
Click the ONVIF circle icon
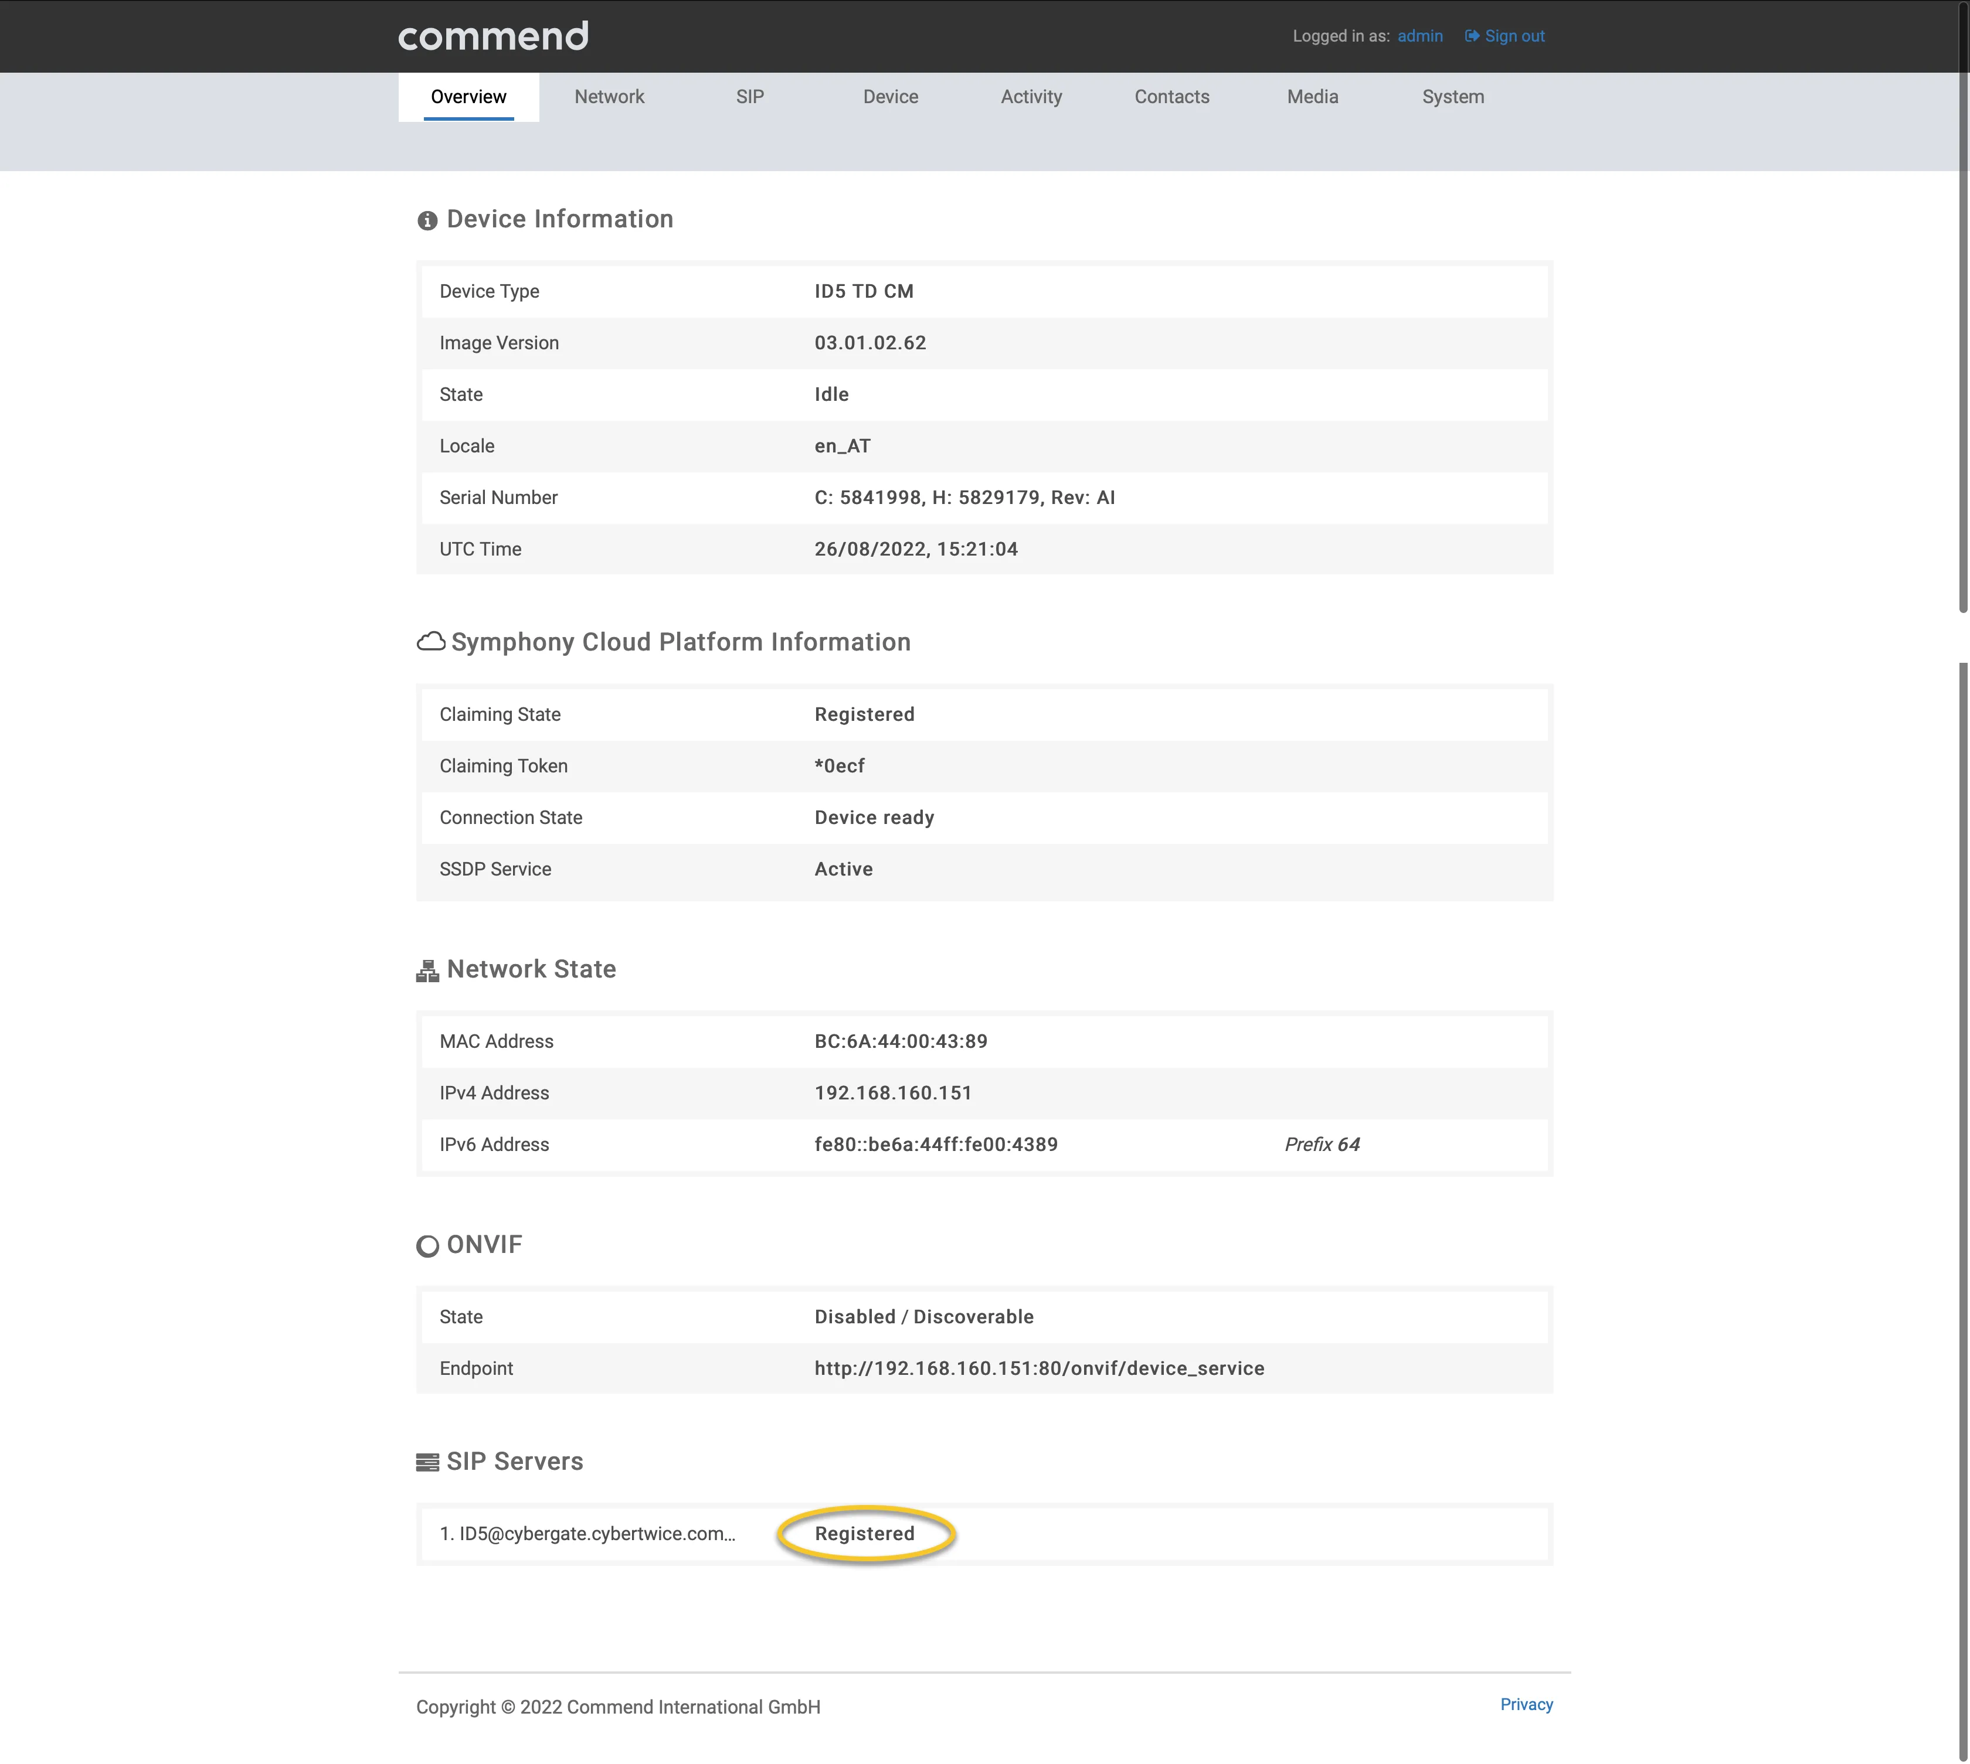(427, 1247)
